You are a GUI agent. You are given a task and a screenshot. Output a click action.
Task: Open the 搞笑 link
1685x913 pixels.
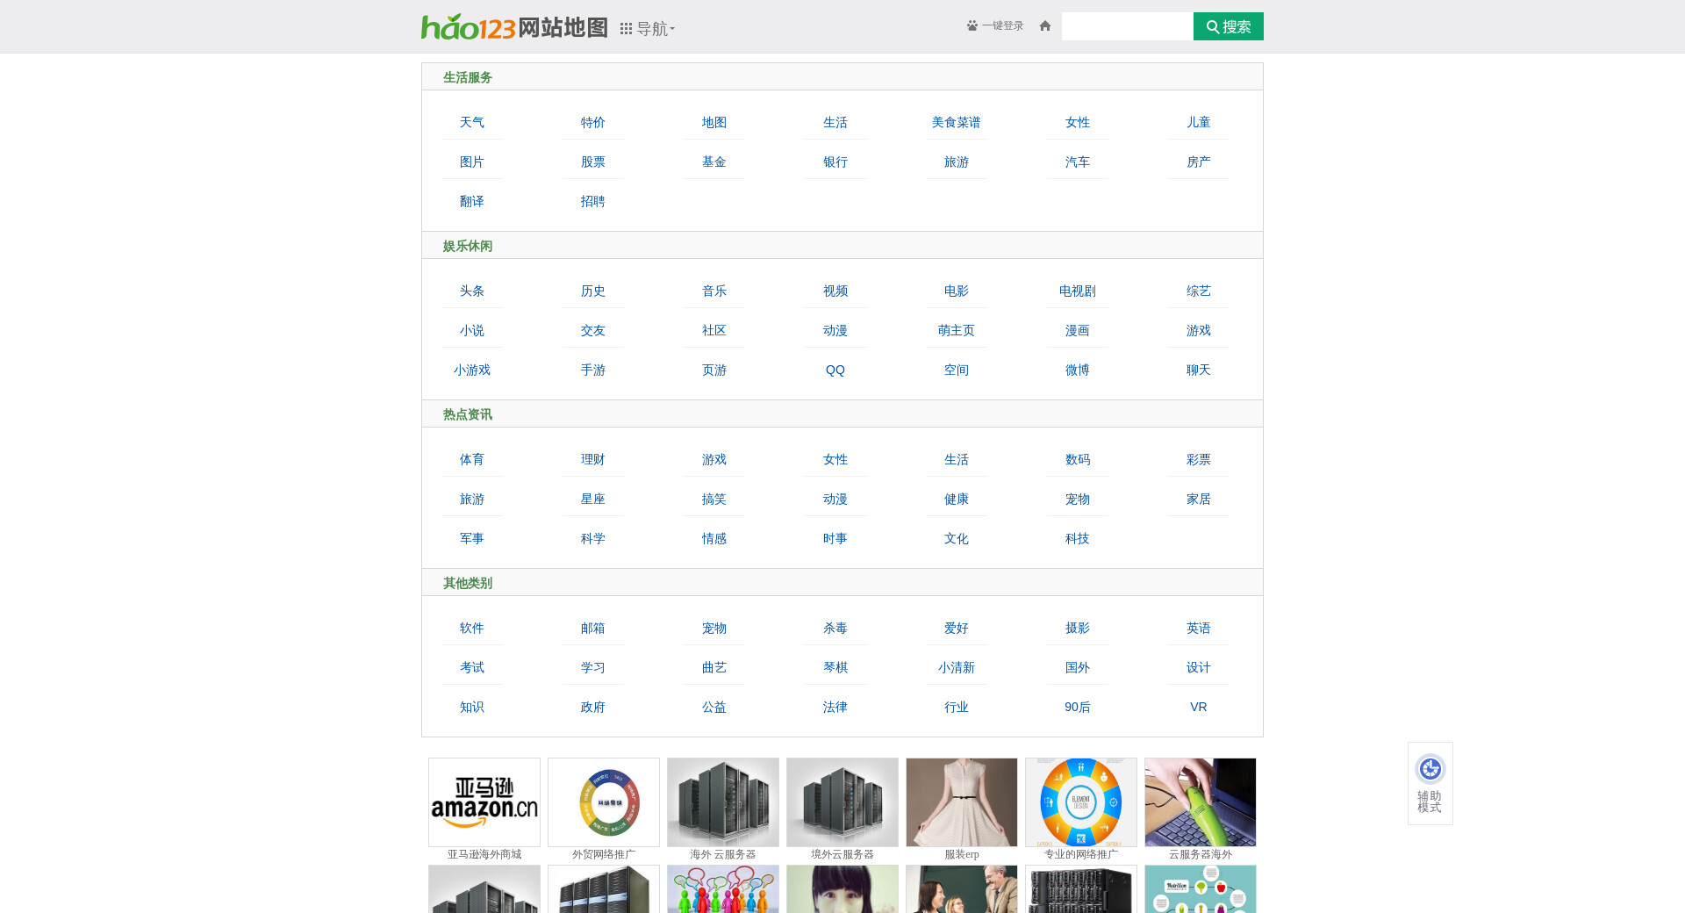[714, 500]
